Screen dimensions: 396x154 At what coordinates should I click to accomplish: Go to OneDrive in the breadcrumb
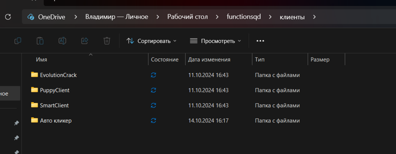pos(51,17)
